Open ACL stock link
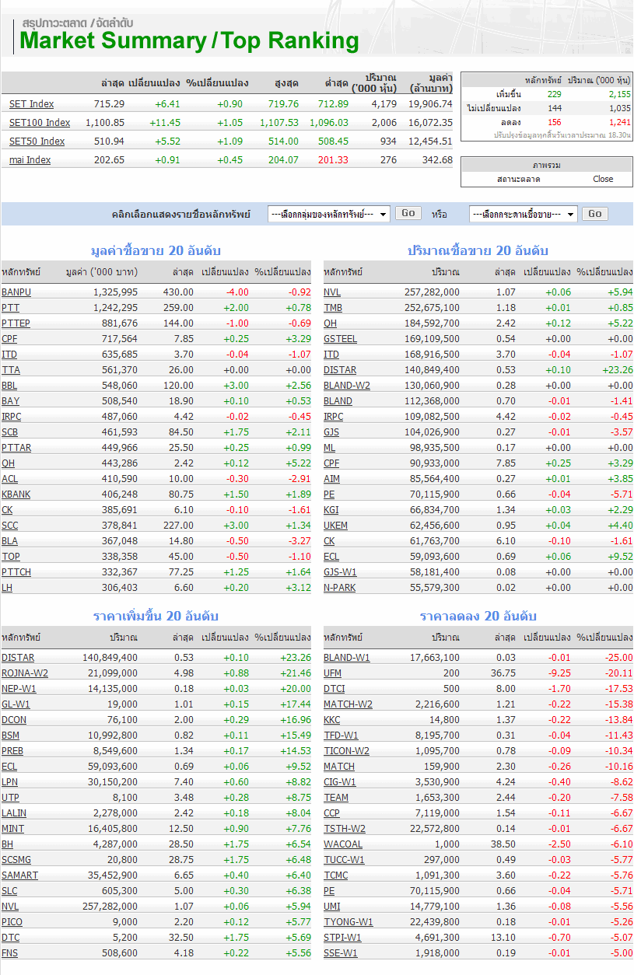The image size is (634, 975). pos(9,479)
